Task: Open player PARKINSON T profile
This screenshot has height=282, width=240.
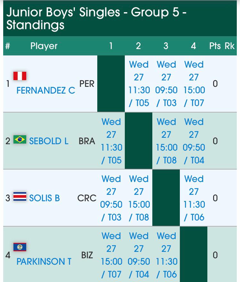Action: 44,261
